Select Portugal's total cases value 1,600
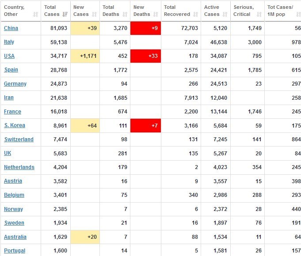The image size is (301, 256). [x=60, y=251]
